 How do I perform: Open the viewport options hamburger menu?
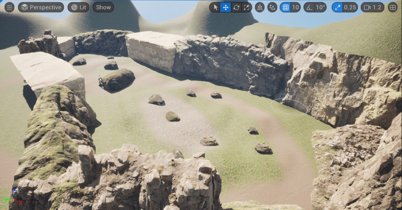point(9,7)
